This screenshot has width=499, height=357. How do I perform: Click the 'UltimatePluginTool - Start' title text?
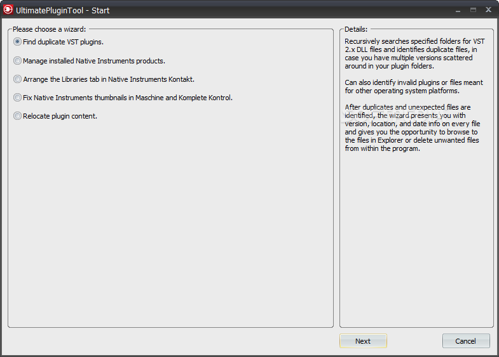pos(63,11)
